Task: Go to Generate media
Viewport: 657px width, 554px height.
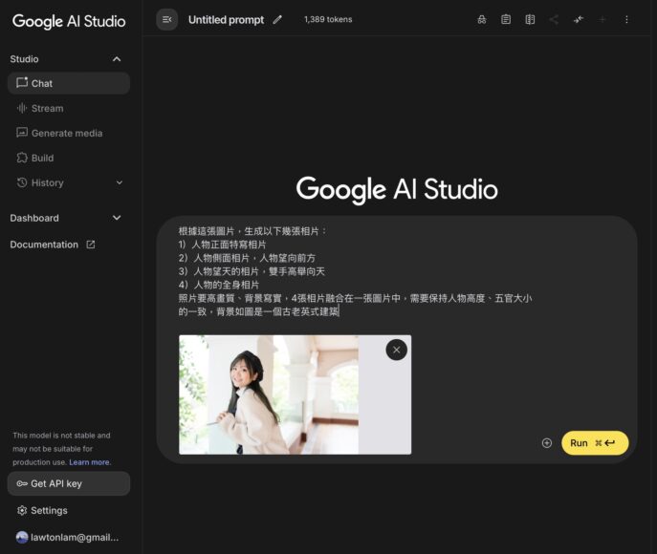Action: [x=66, y=133]
